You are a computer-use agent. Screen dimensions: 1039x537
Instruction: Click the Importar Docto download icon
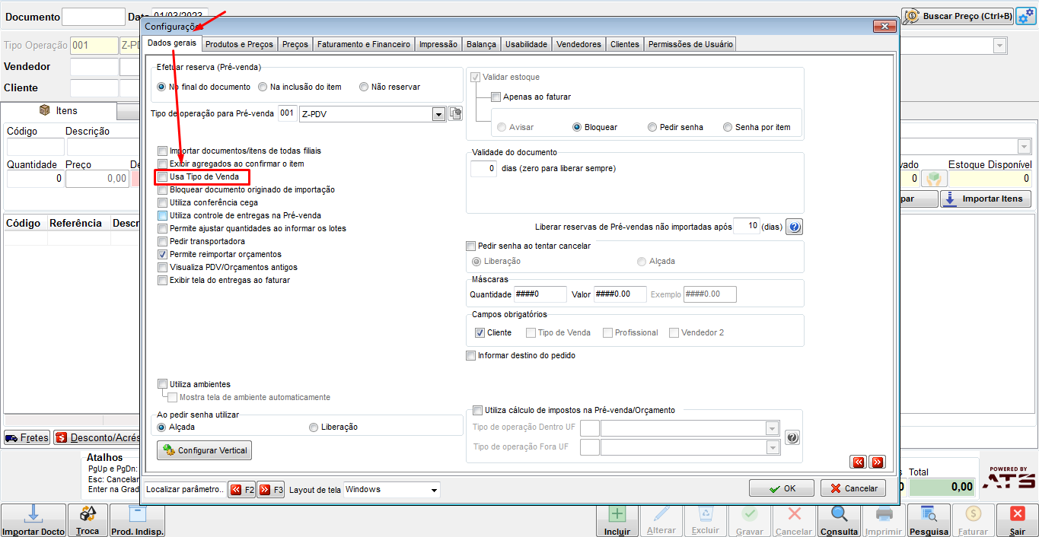pos(33,514)
